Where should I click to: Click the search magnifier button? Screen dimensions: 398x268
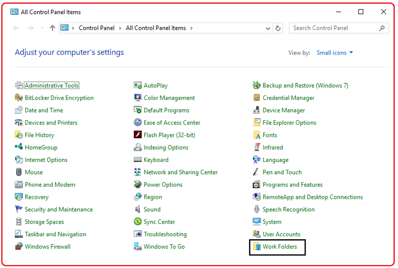pos(382,28)
